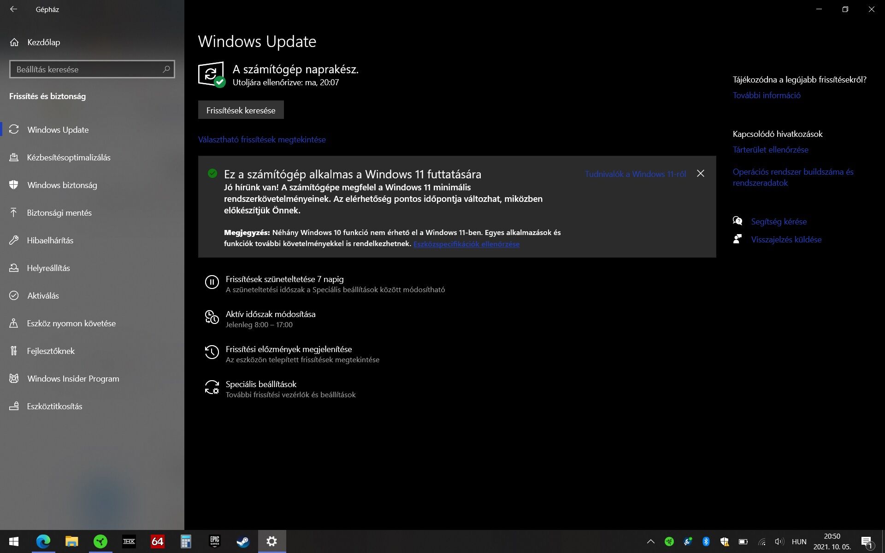The height and width of the screenshot is (553, 885).
Task: Select Frissítések szüneteltetése 7 napig
Action: point(284,279)
